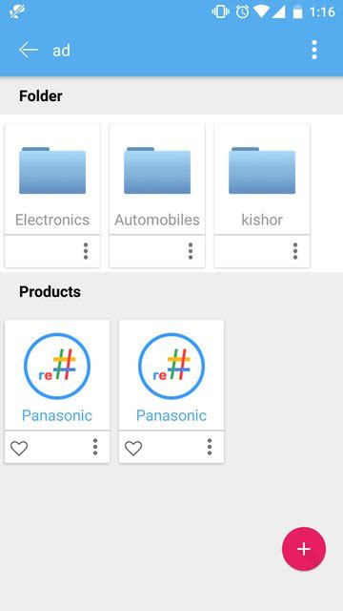
Task: Open options menu for first Panasonic product
Action: (95, 447)
